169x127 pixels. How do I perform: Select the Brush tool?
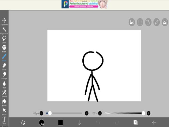click(x=4, y=58)
